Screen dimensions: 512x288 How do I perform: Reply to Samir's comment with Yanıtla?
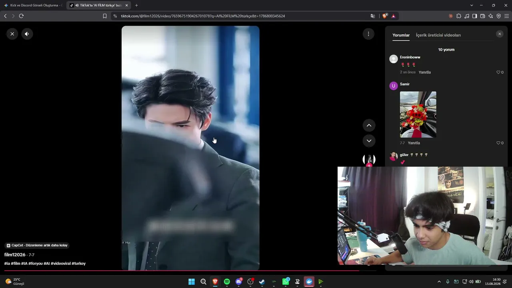tap(414, 143)
